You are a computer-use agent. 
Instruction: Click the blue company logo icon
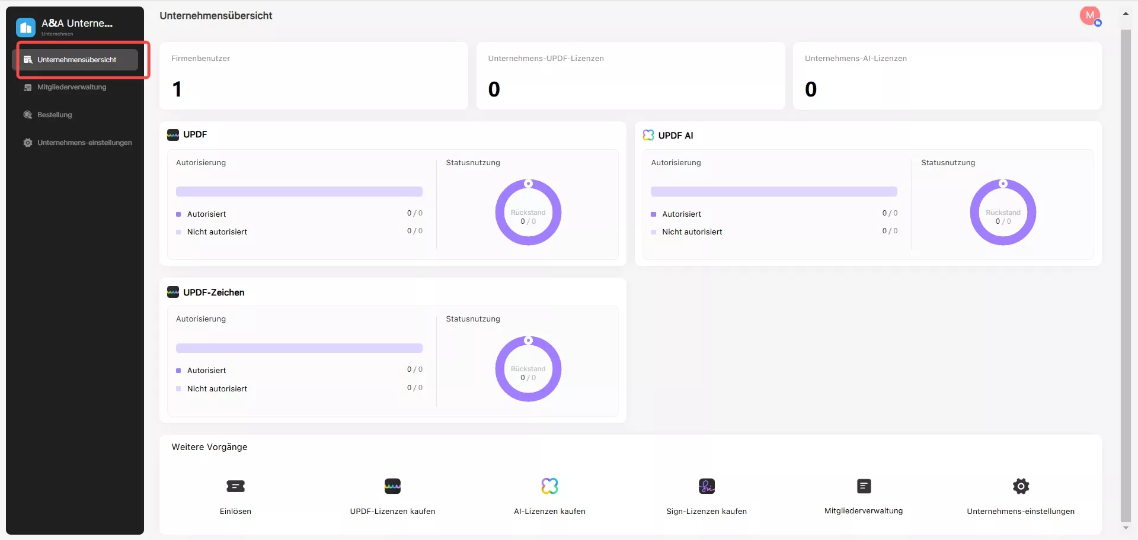click(x=25, y=27)
